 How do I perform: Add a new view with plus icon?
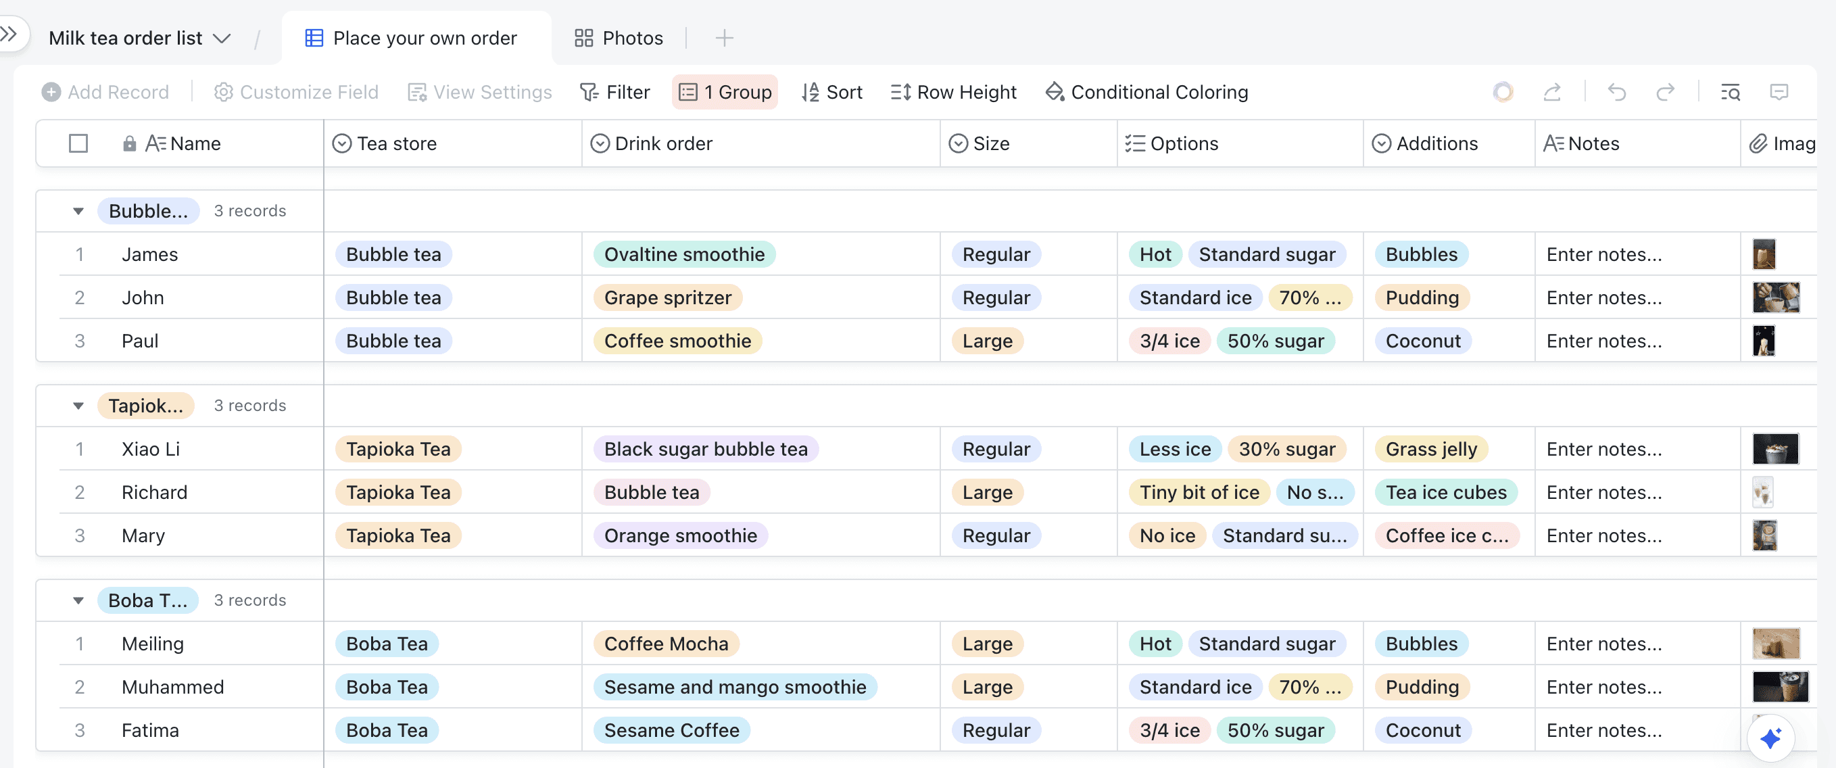tap(724, 38)
